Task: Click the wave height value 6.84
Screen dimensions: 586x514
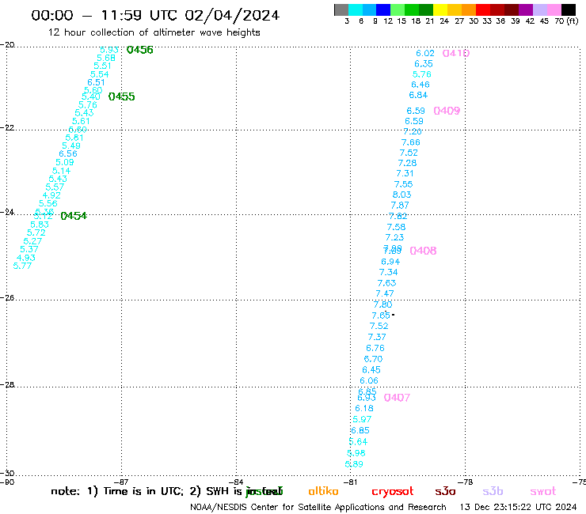Action: coord(418,95)
